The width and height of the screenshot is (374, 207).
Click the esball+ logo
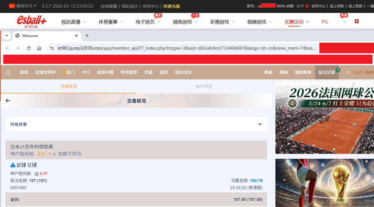(32, 21)
